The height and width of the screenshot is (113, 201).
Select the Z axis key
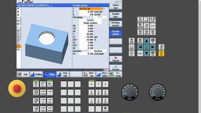point(106,84)
